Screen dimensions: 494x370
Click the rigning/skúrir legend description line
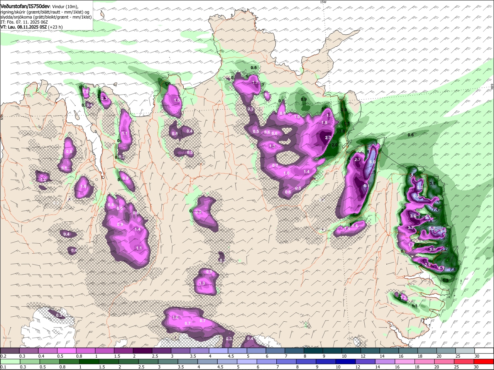45,12
